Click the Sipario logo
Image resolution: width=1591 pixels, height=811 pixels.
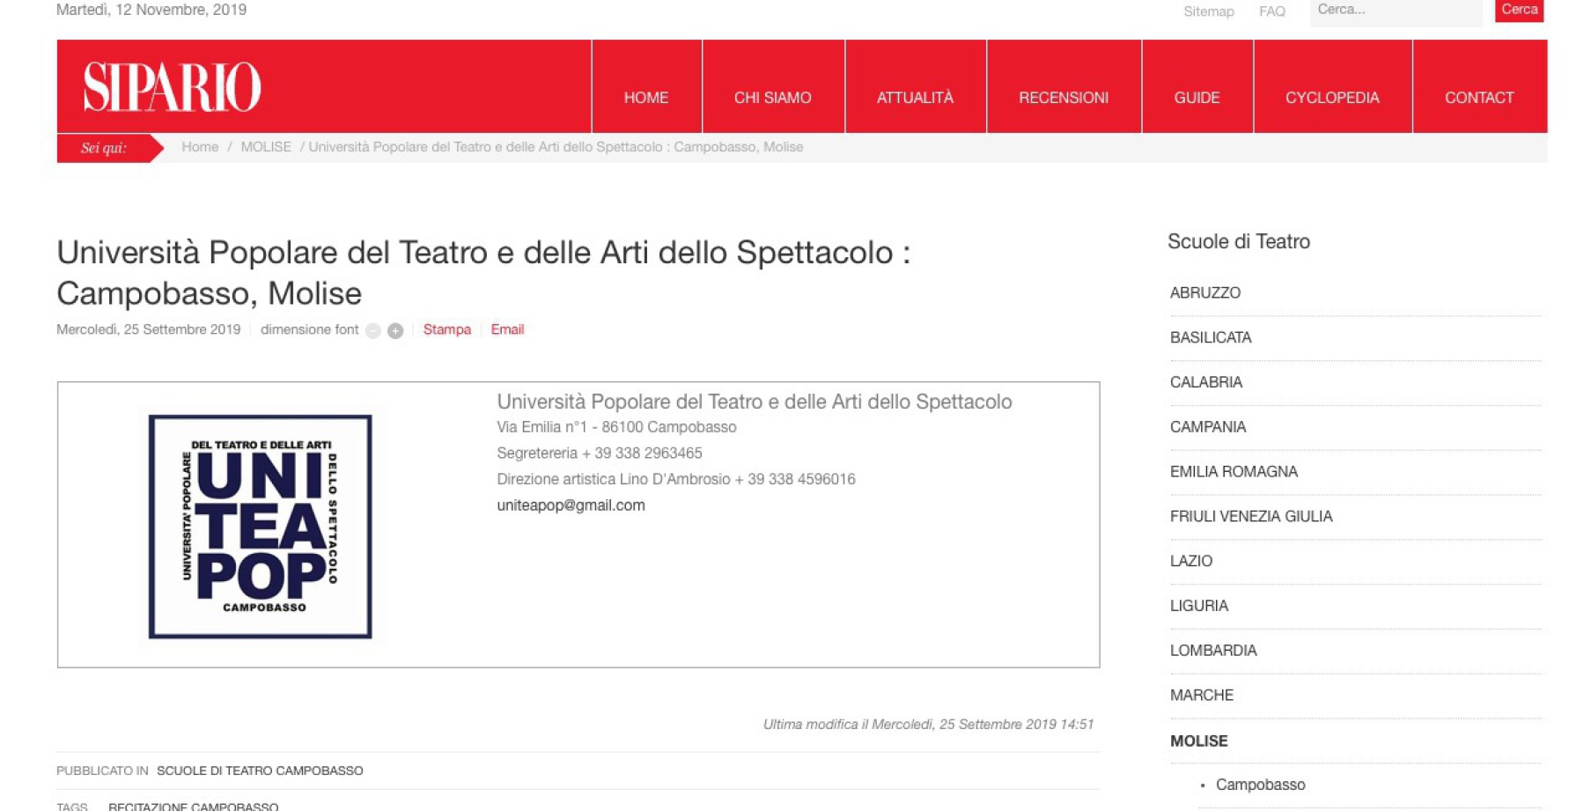coord(172,86)
